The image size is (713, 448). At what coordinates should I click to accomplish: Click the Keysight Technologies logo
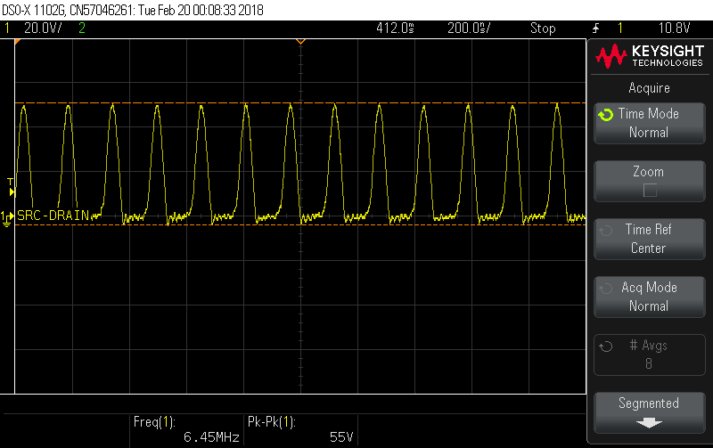(650, 56)
